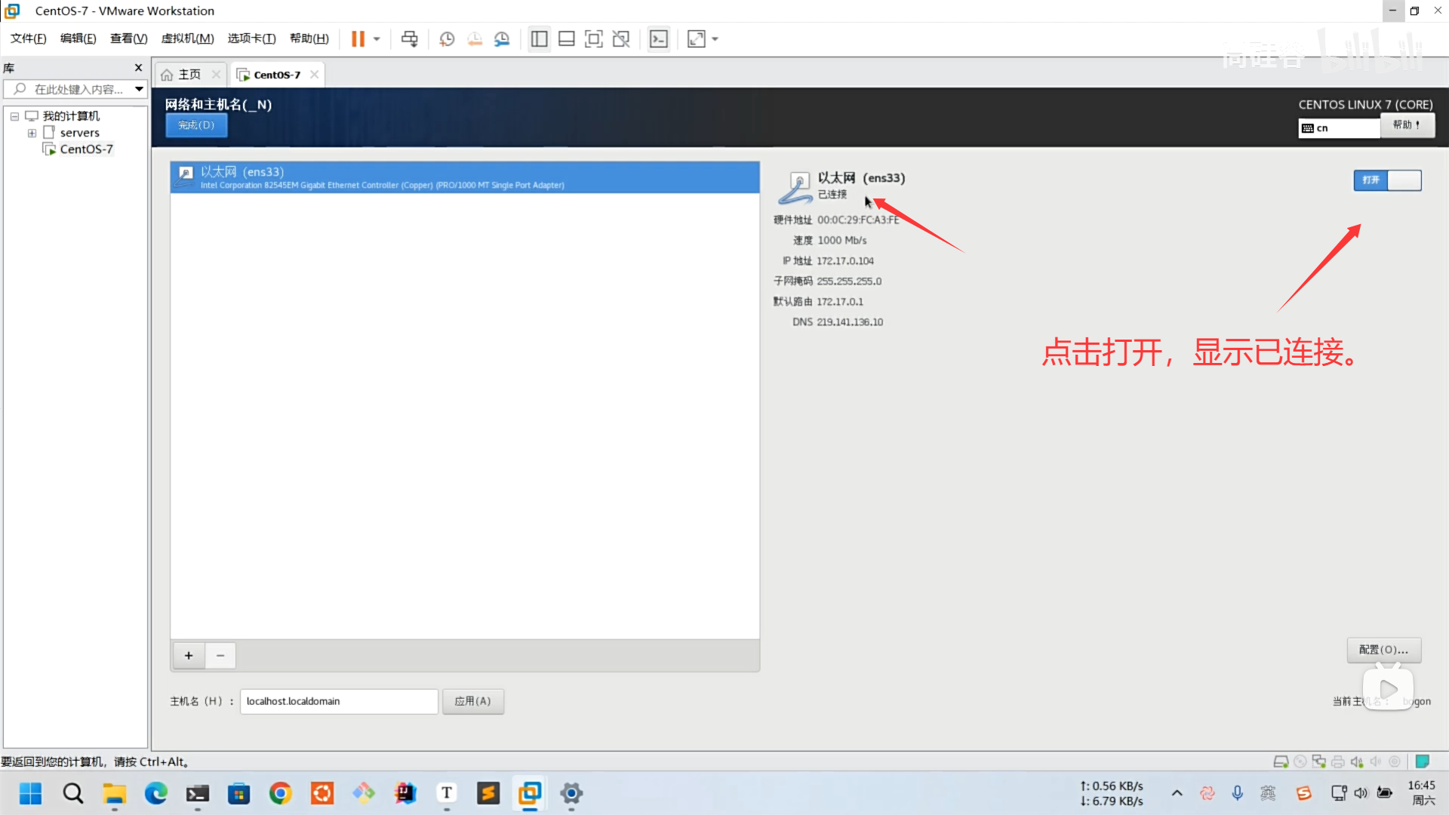Click the Unity mode toolbar icon
Viewport: 1449px width, 815px height.
[x=621, y=38]
